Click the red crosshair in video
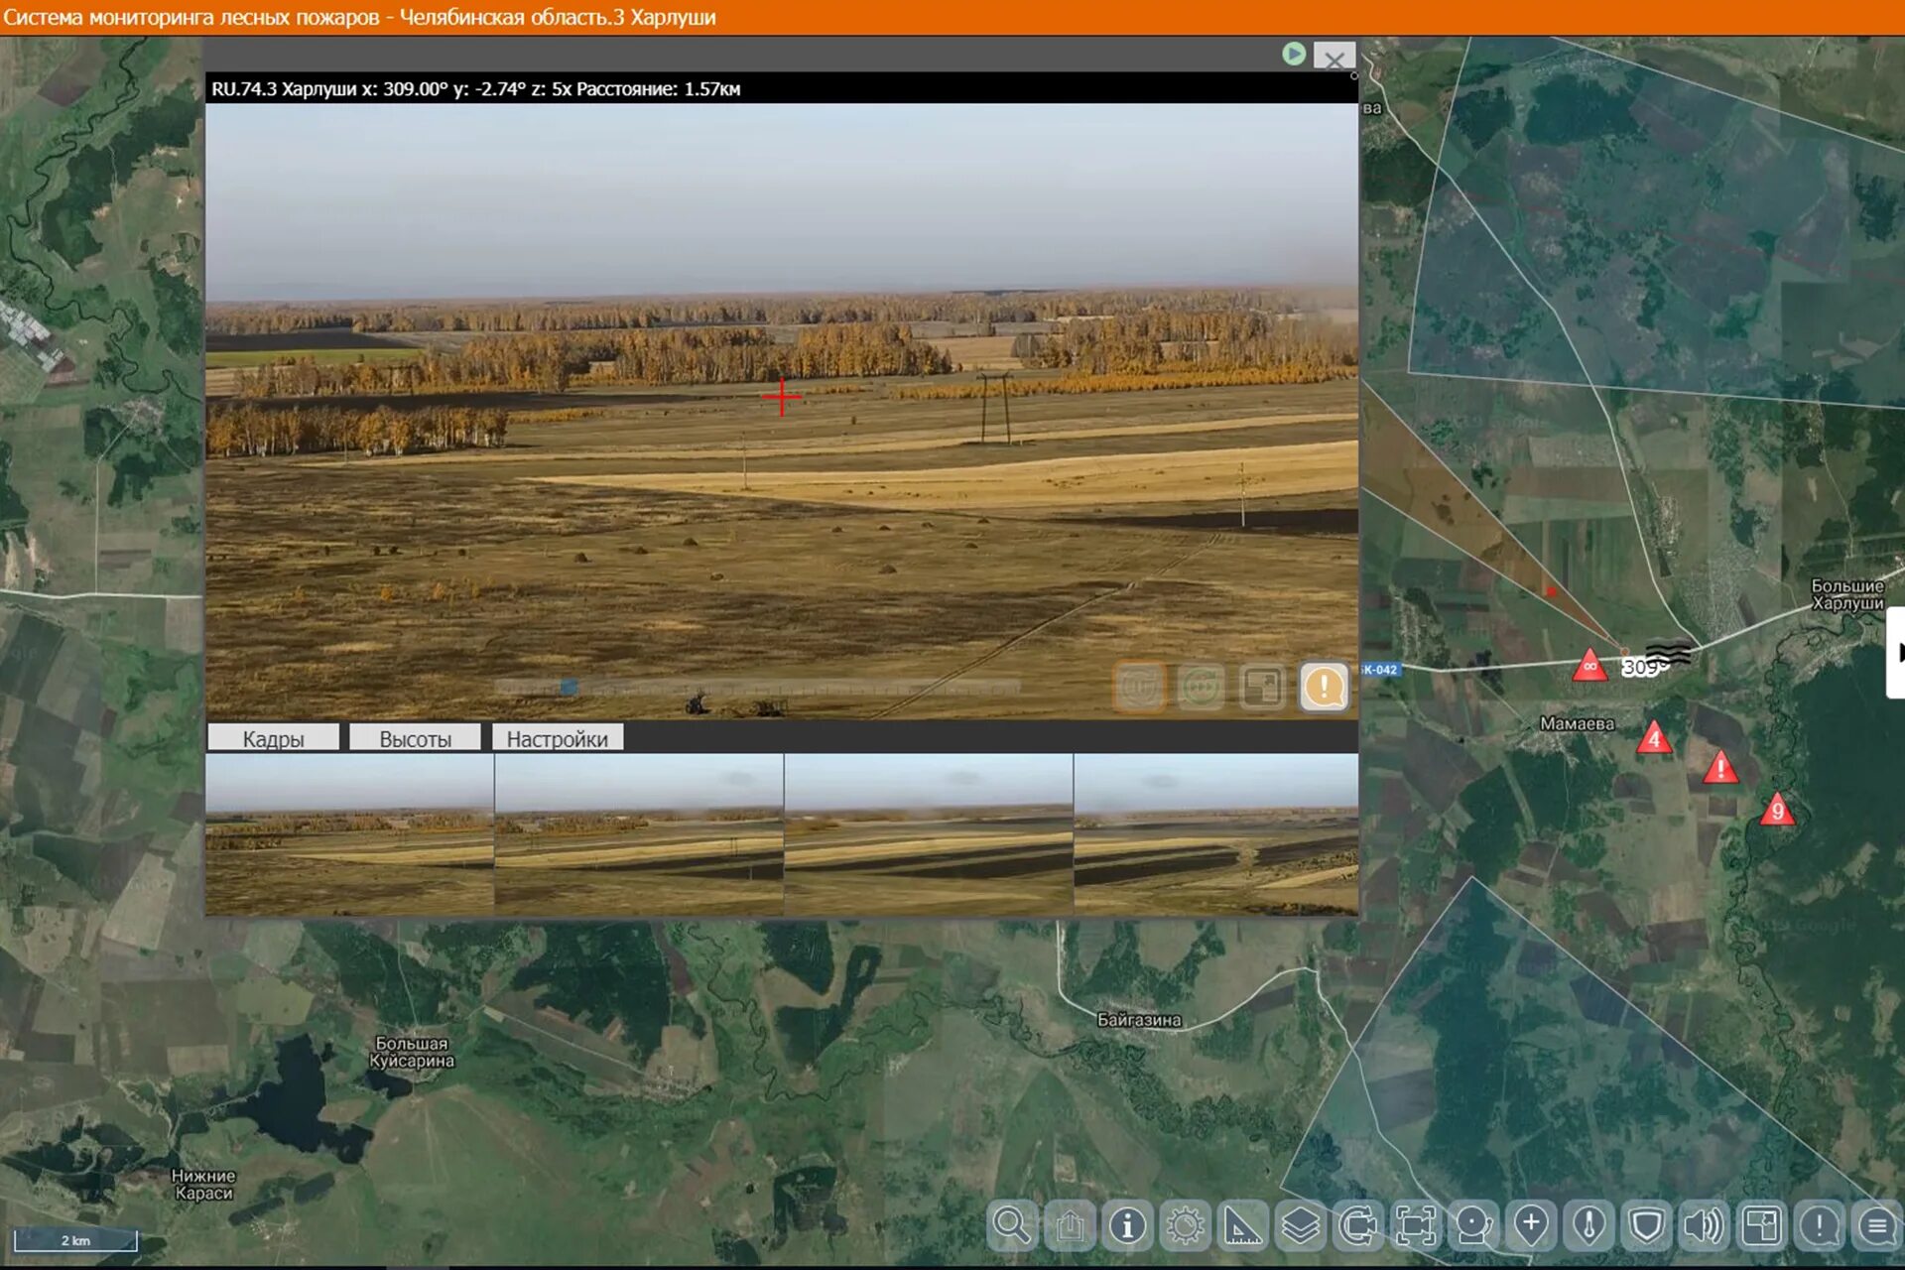Screen dimensions: 1905x1270 click(782, 397)
